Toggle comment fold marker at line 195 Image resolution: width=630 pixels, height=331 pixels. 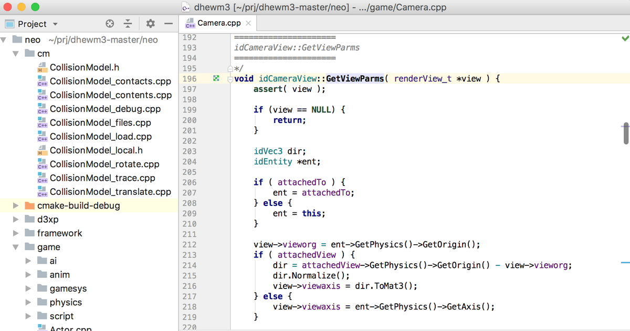230,69
